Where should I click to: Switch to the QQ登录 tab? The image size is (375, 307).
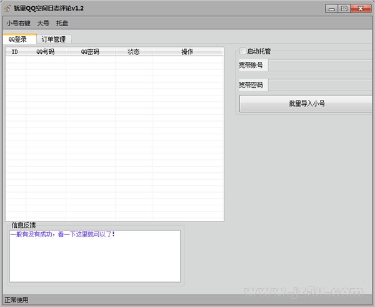(19, 39)
